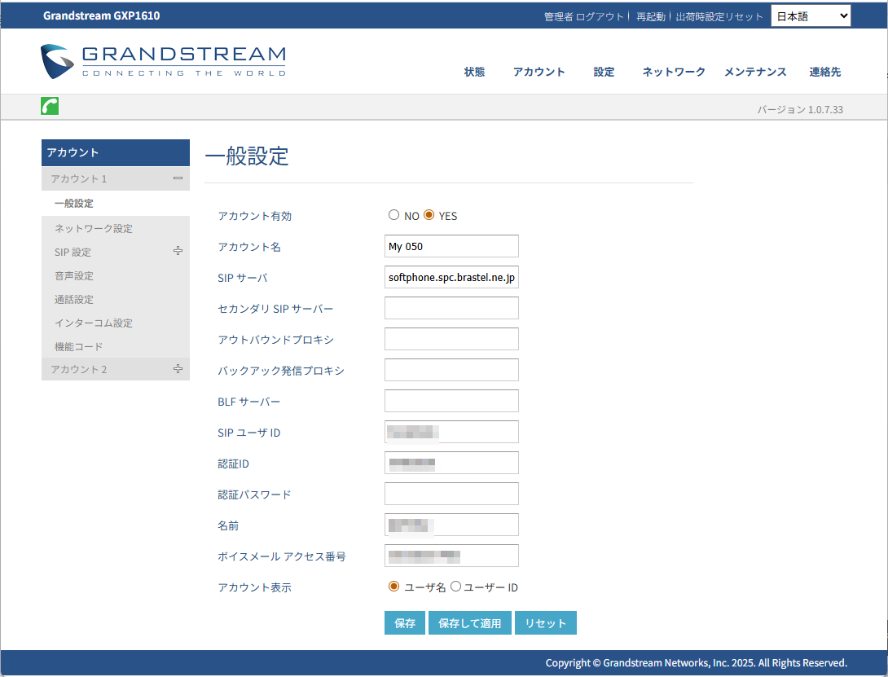Click the 保存 button
Viewport: 888px width, 677px height.
point(404,622)
